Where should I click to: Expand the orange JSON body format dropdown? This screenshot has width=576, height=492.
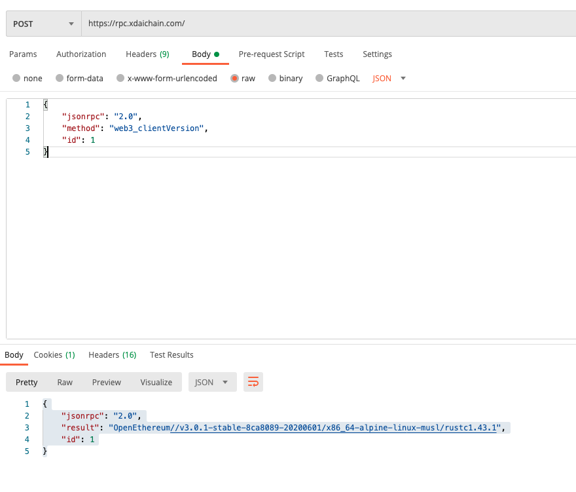point(389,79)
